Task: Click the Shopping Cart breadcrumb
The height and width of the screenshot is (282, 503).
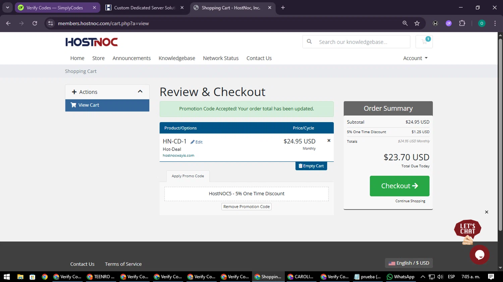Action: (x=80, y=71)
